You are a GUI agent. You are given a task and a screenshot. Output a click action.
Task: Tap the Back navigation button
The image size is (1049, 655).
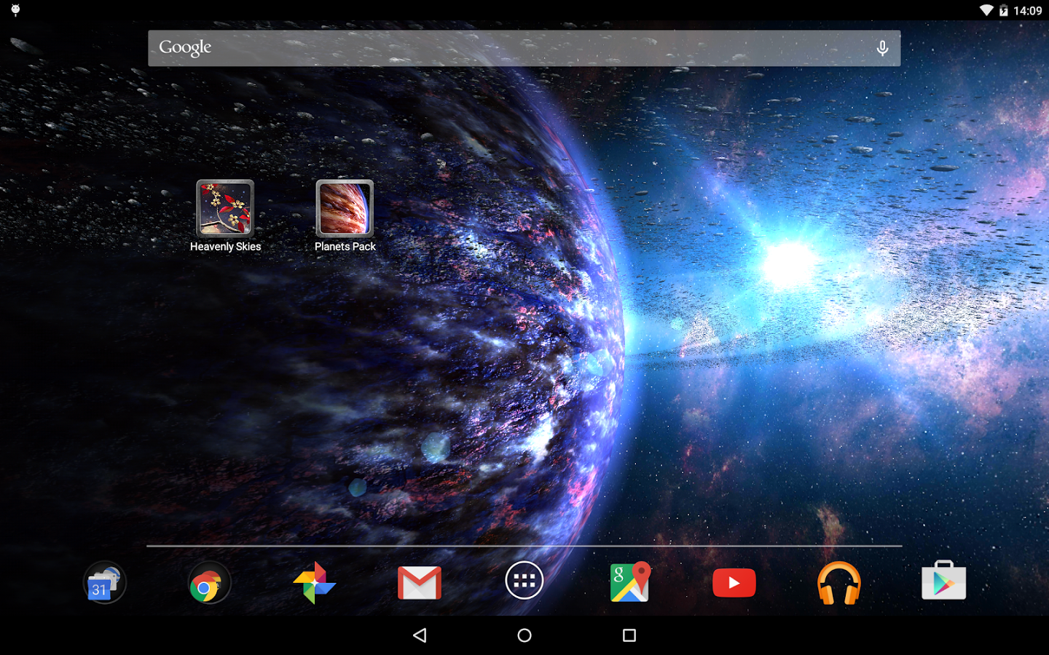point(420,635)
